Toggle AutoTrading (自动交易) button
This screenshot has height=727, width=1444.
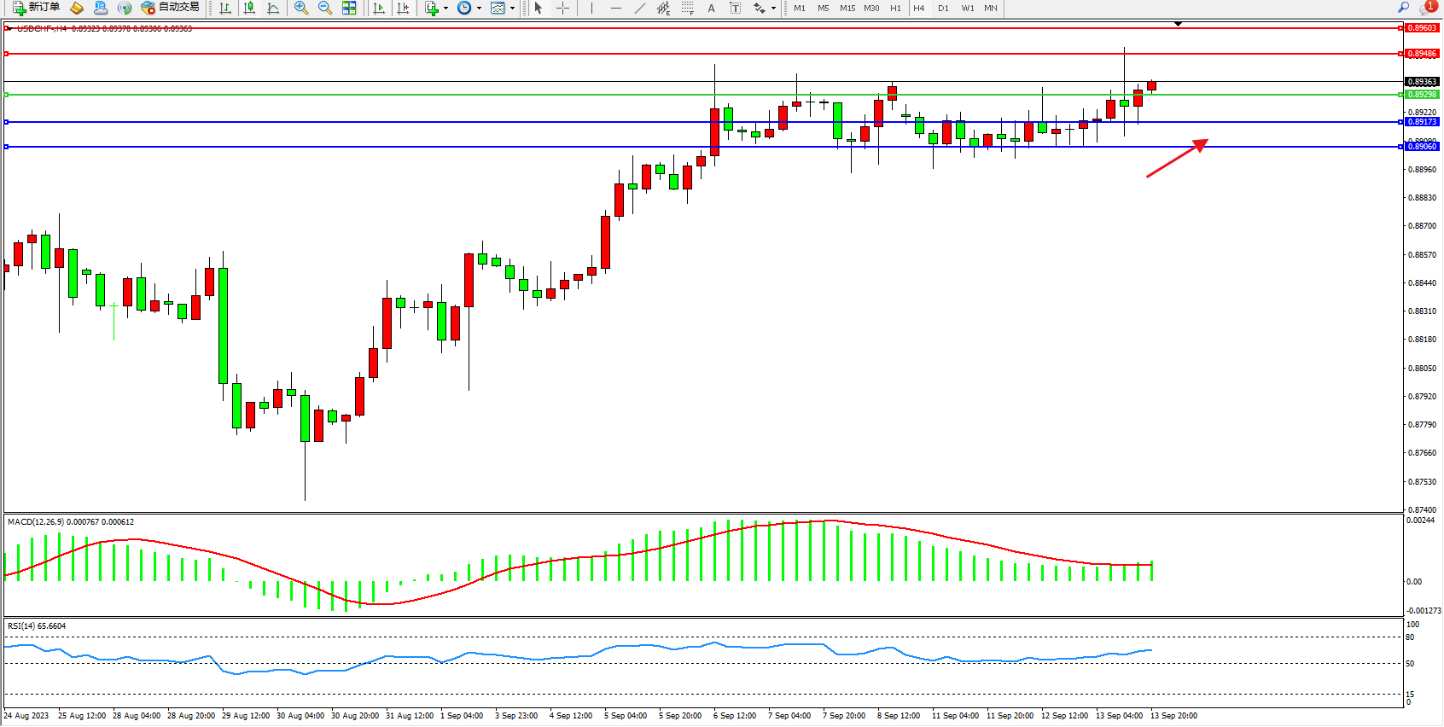click(x=171, y=8)
